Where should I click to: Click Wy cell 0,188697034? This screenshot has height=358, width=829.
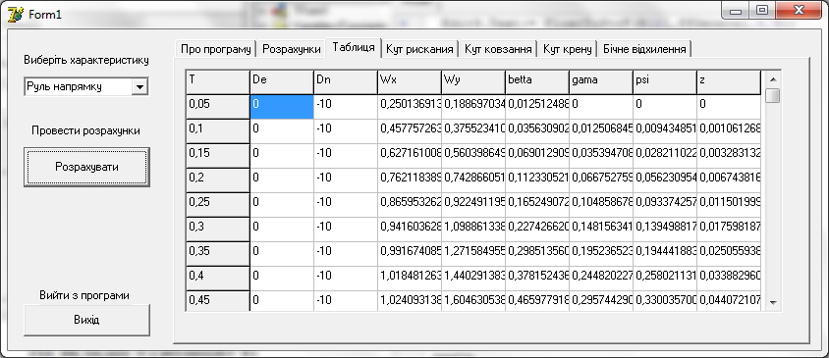click(473, 107)
